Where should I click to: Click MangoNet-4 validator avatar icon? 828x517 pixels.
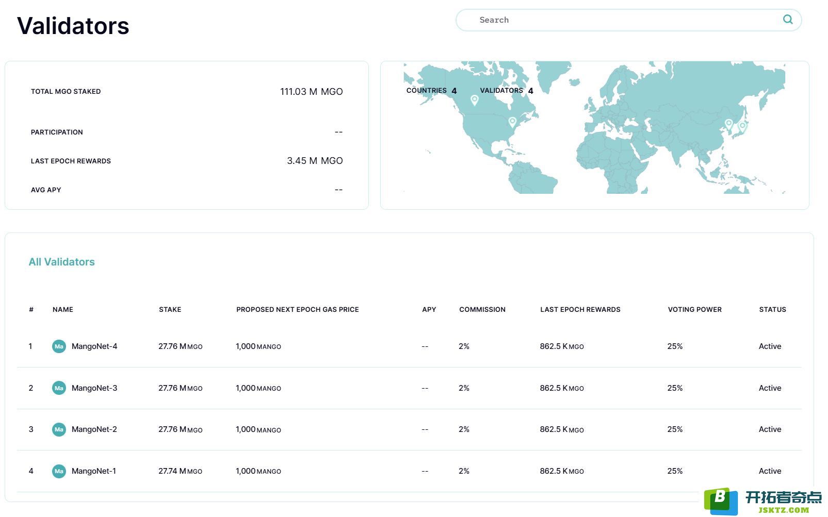(59, 346)
